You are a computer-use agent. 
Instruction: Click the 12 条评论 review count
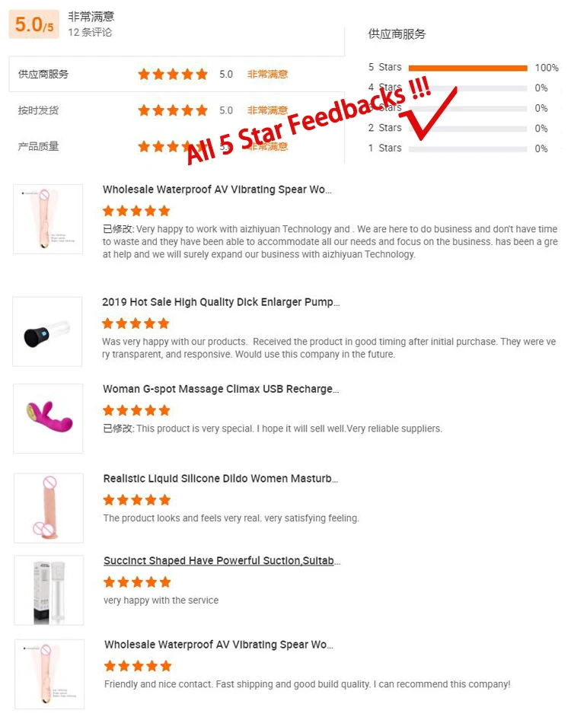(x=90, y=32)
